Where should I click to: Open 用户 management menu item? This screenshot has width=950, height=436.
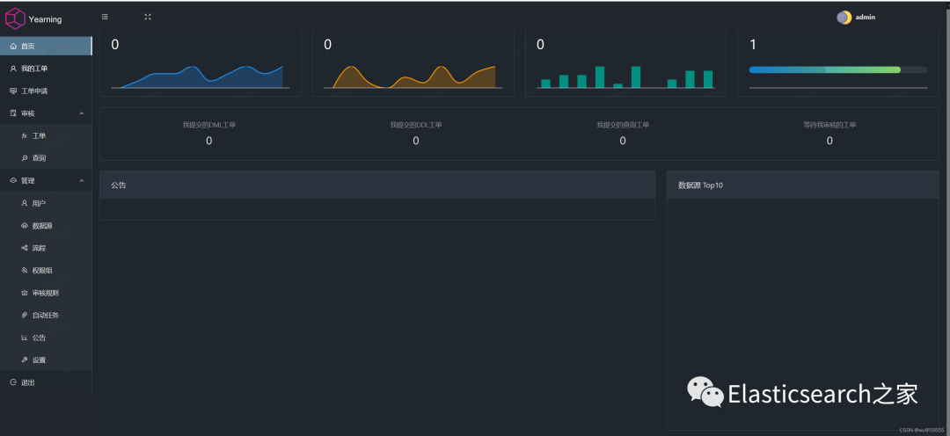coord(46,203)
